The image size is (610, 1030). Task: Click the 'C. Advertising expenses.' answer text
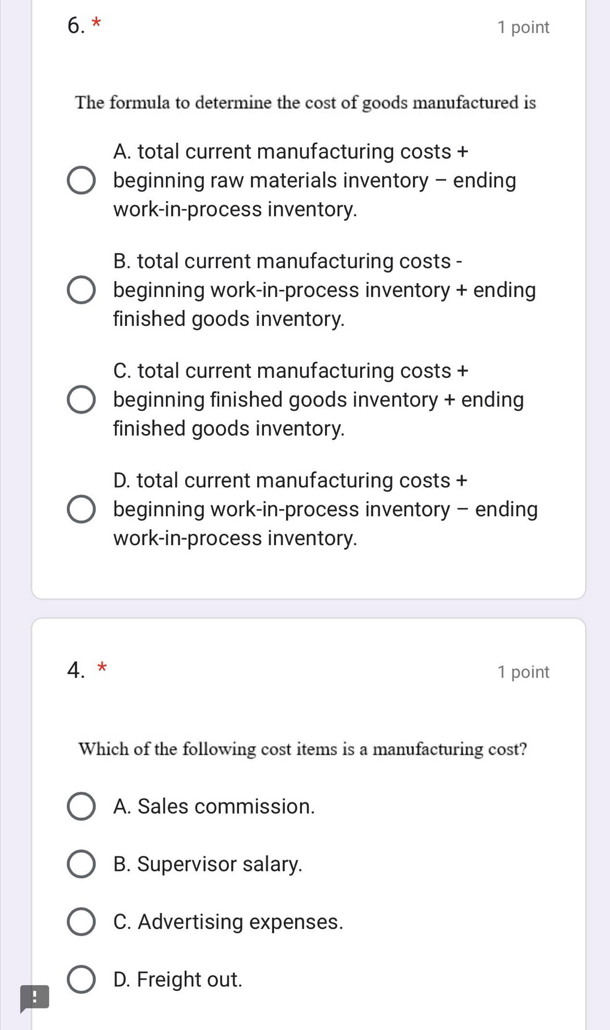(x=228, y=922)
